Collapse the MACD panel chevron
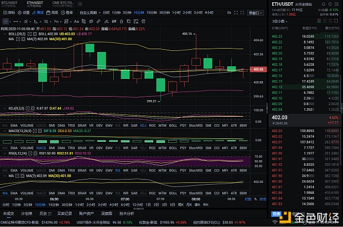This screenshot has height=227, width=343. 5,131
